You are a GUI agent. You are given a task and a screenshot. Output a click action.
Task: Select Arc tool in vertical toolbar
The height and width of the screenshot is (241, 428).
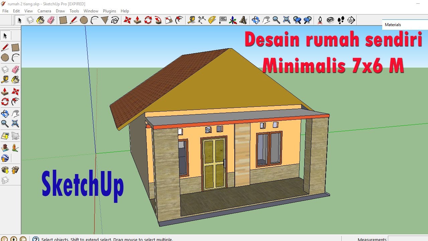tap(15, 58)
